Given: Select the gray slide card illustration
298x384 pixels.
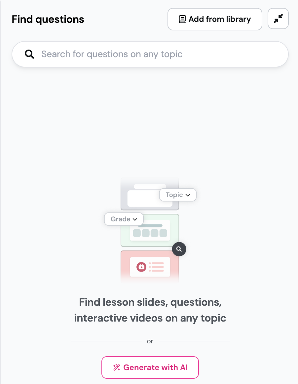Looking at the screenshot, I should 150,194.
